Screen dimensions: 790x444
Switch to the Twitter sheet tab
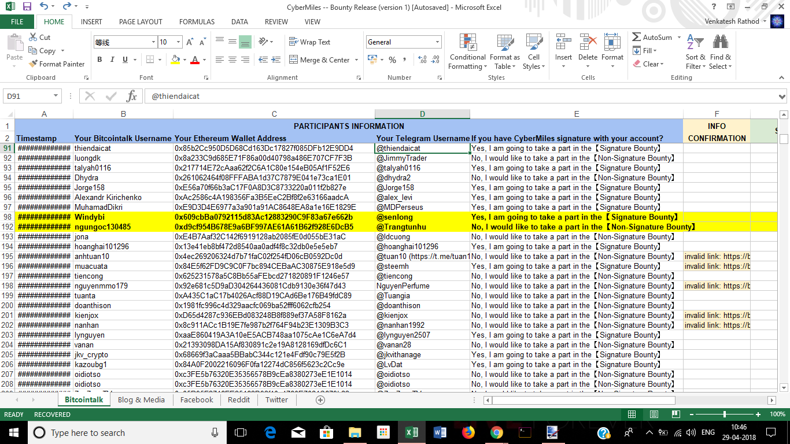coord(276,399)
